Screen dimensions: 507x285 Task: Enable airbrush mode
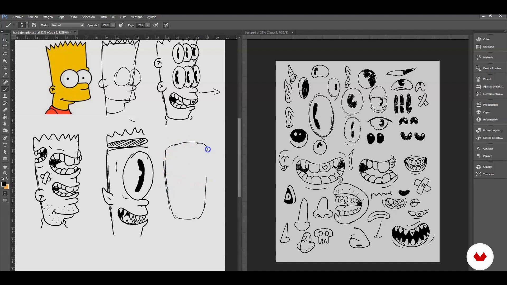[156, 25]
